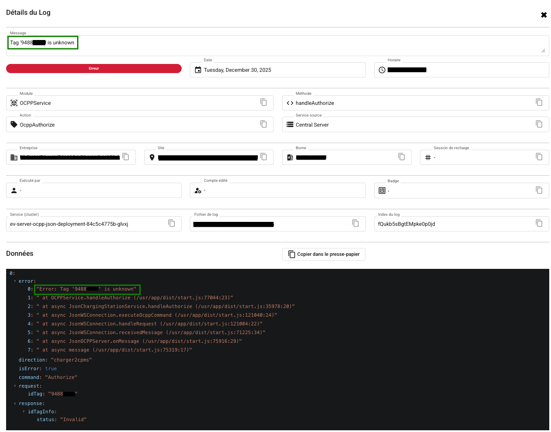Copy the Service (cluster) deployment name
551x432 pixels.
pyautogui.click(x=172, y=223)
